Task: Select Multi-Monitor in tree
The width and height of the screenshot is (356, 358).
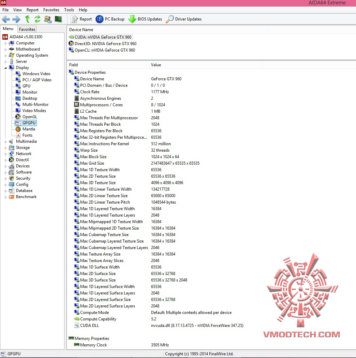Action: pos(32,105)
